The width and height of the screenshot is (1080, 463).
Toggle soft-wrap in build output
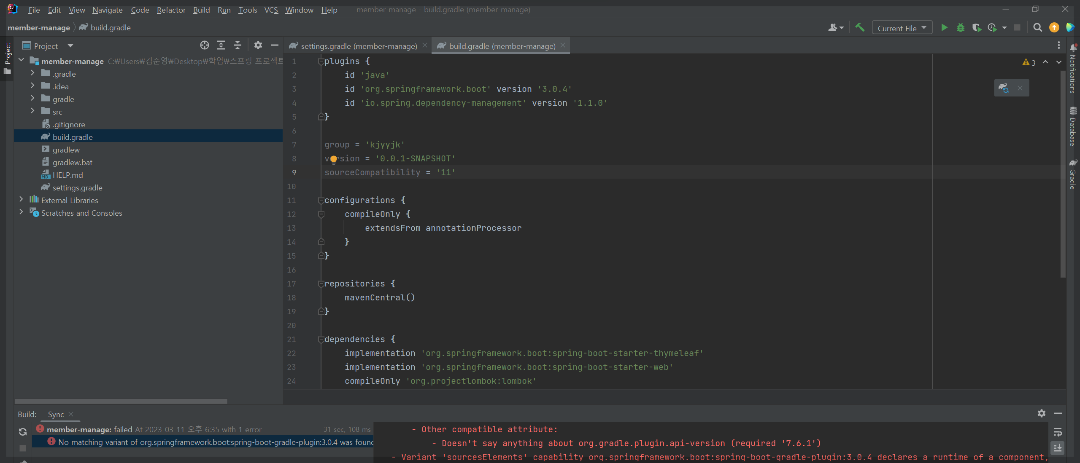pyautogui.click(x=1058, y=432)
